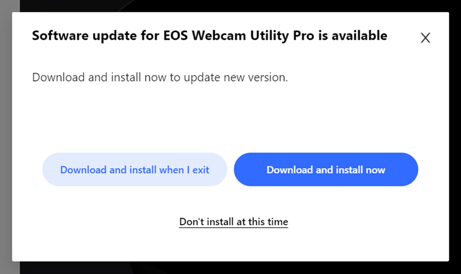
Task: Choose Download and install when I exit
Action: tap(135, 170)
